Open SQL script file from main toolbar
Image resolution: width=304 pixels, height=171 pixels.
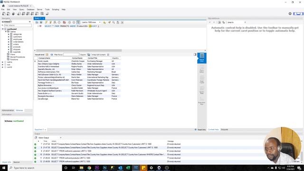coord(8,14)
